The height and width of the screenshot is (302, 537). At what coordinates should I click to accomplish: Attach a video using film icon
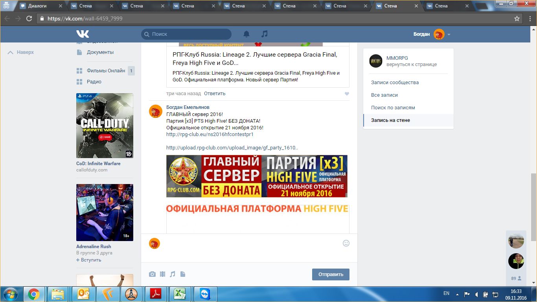(x=163, y=274)
